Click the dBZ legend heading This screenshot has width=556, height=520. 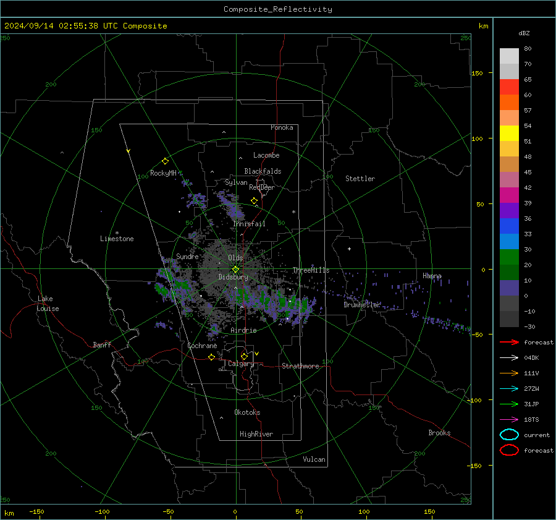524,33
